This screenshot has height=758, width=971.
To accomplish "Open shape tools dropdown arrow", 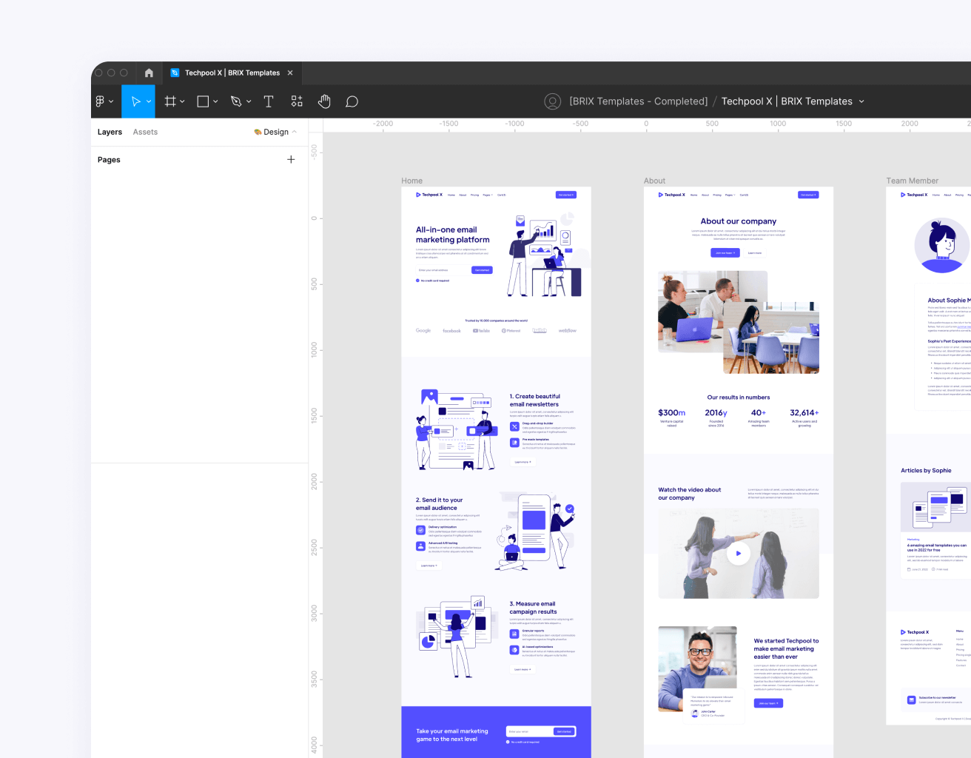I will 215,101.
